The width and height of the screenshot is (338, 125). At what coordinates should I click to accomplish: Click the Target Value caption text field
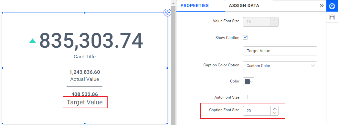coord(280,51)
